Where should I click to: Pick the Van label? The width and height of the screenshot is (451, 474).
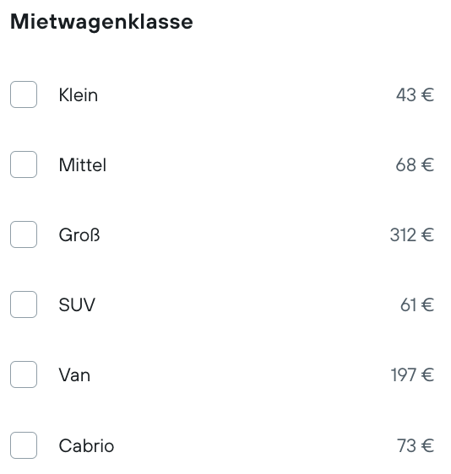pyautogui.click(x=74, y=375)
